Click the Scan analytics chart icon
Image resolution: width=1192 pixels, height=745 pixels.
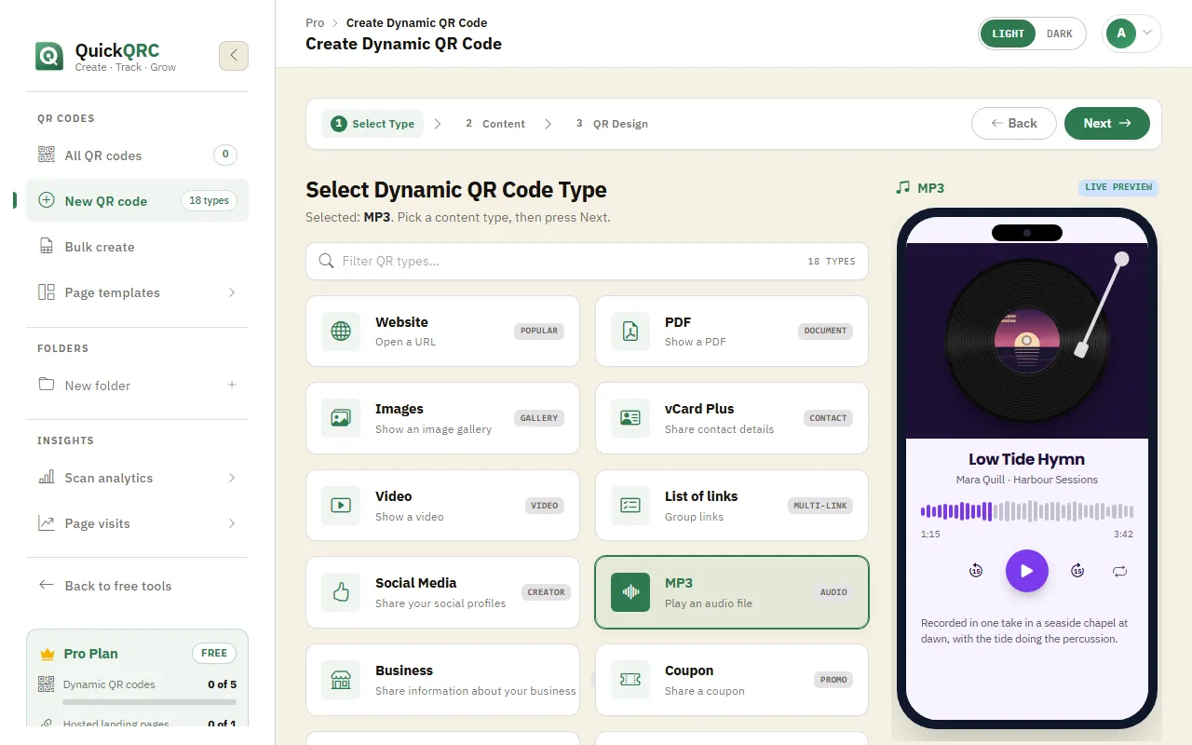47,478
